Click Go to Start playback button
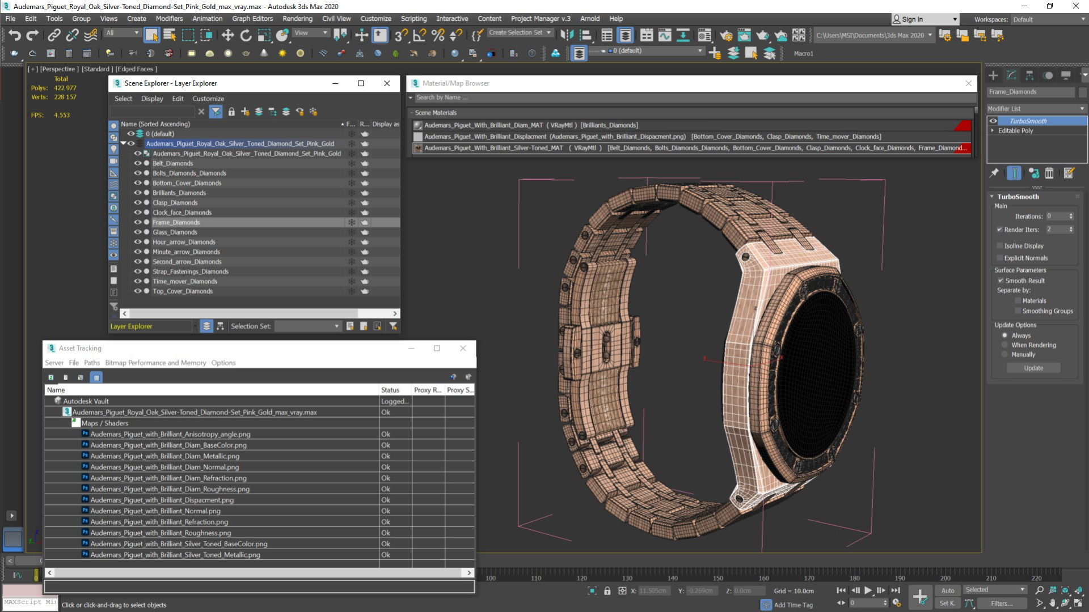 tap(841, 590)
